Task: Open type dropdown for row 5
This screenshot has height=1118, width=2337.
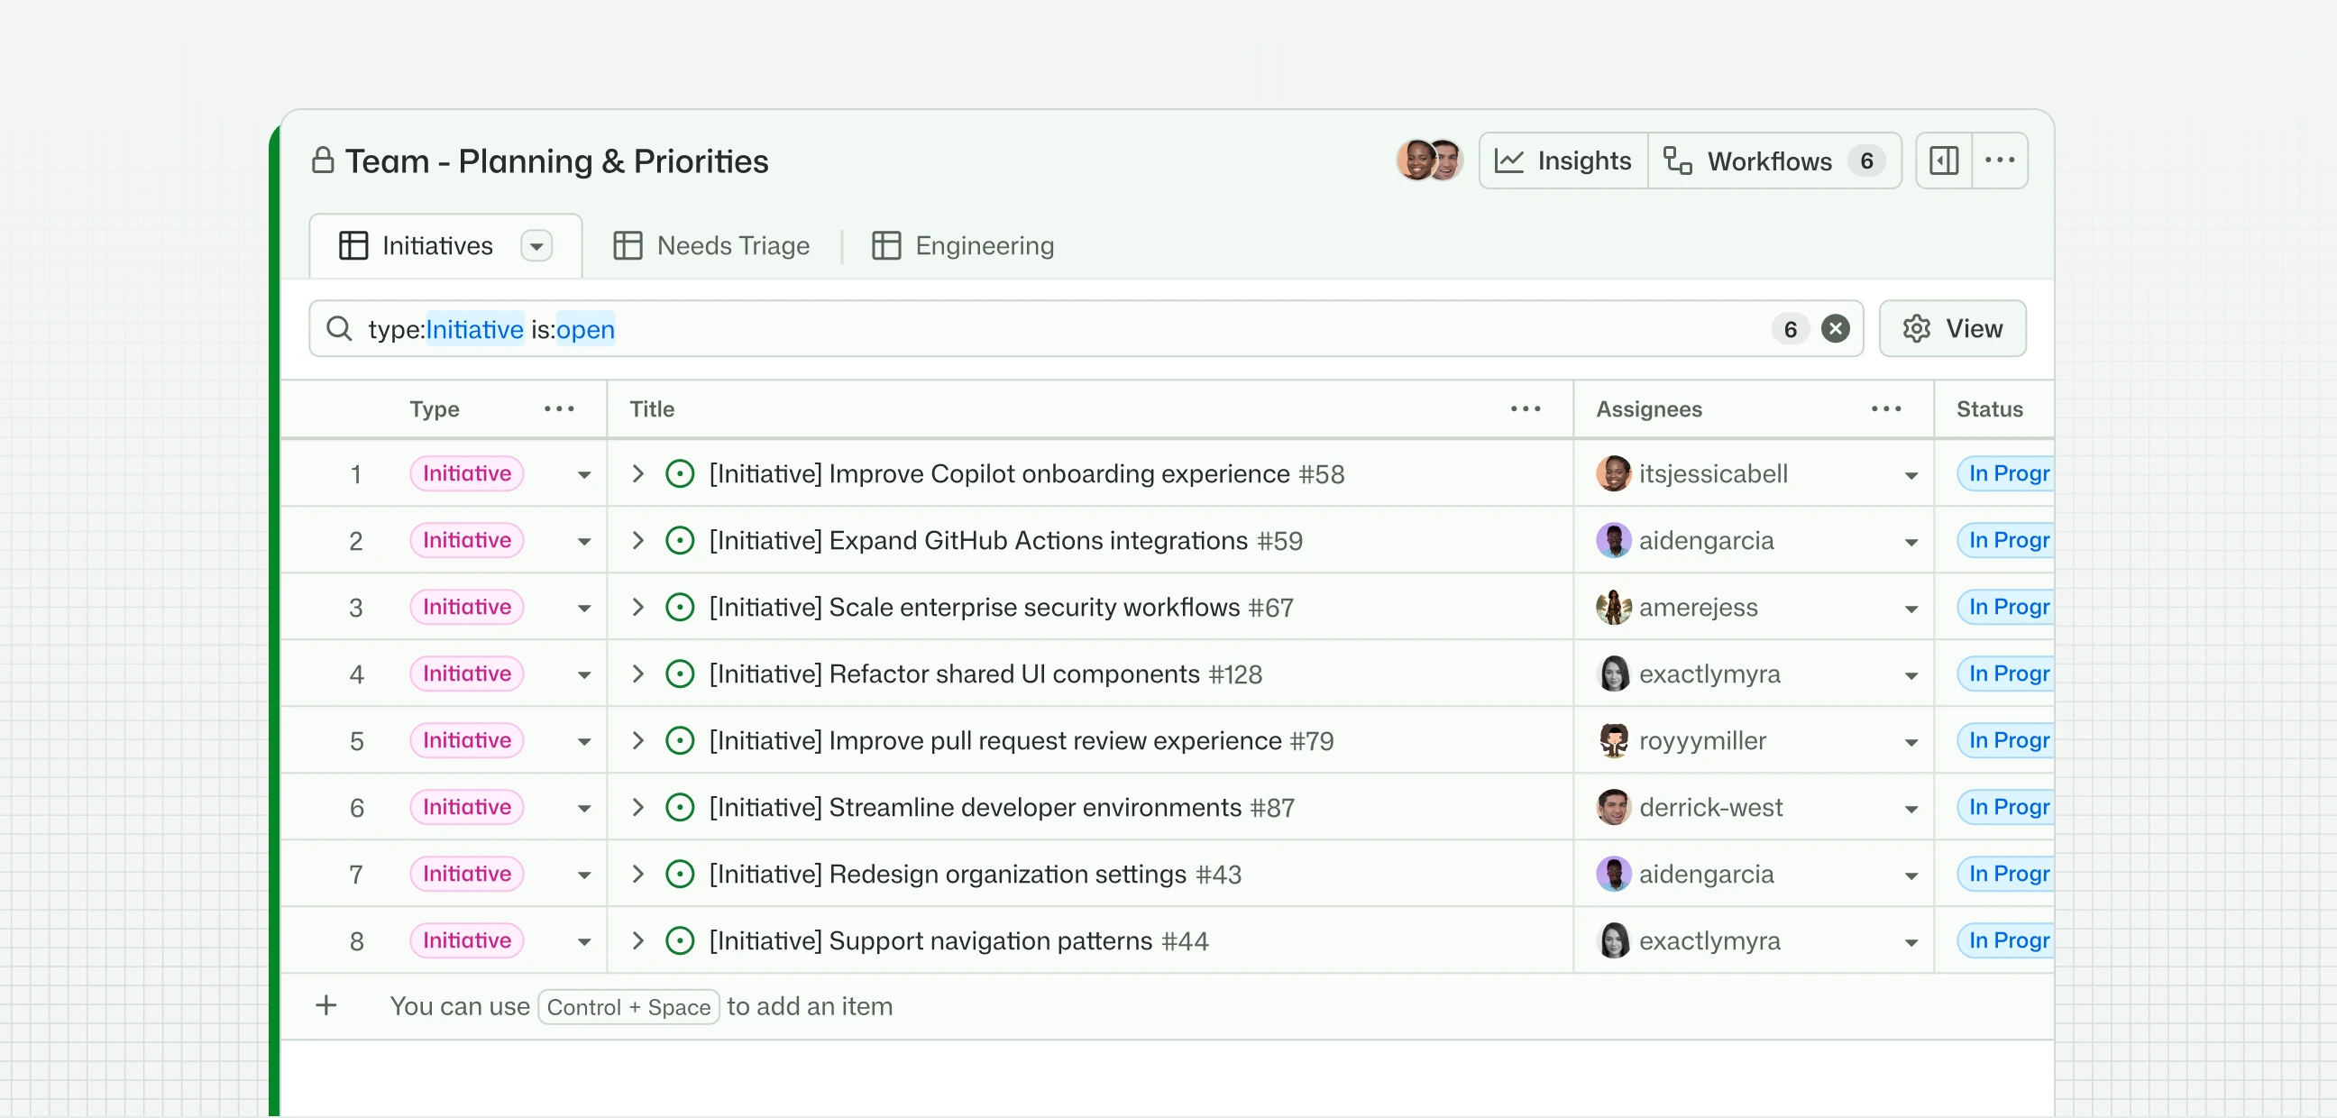Action: (x=584, y=741)
